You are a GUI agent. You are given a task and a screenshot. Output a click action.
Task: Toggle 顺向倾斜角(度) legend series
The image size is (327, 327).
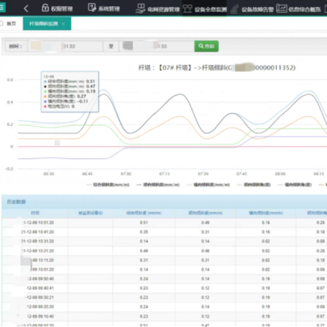[x=254, y=185]
